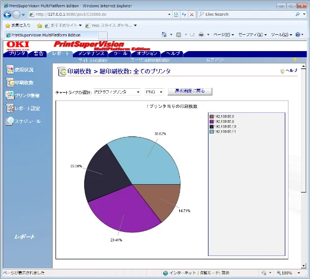Click the IE home icon
Viewport: 310px width, 279px height.
(164, 35)
